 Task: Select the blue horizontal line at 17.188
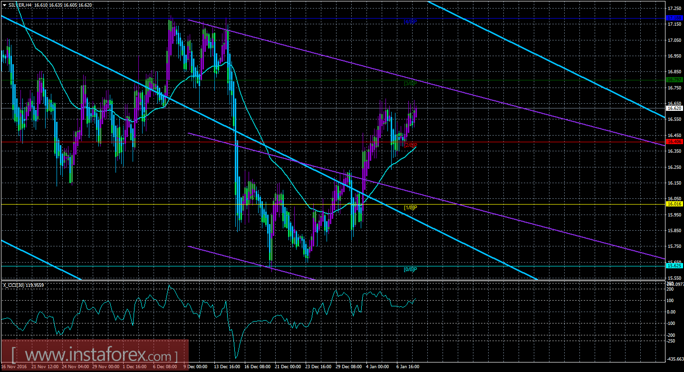(333, 19)
